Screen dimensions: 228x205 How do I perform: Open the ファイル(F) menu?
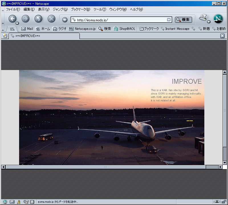coord(13,9)
